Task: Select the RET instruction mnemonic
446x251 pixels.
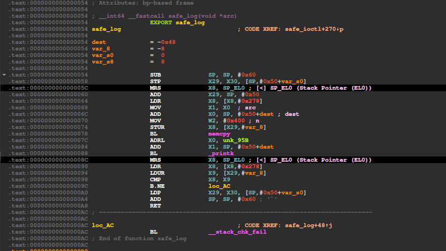Action: click(155, 206)
